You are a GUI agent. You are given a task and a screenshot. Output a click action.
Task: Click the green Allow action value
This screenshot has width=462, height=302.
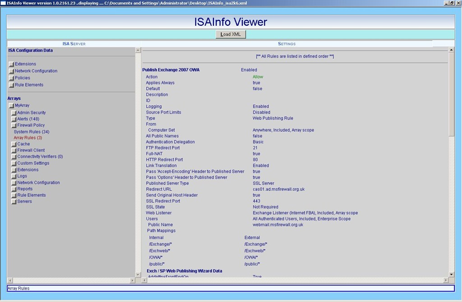(258, 77)
